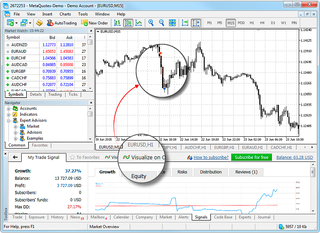Click the Zoom Out magnifier icon
320x233 pixels.
[162, 23]
